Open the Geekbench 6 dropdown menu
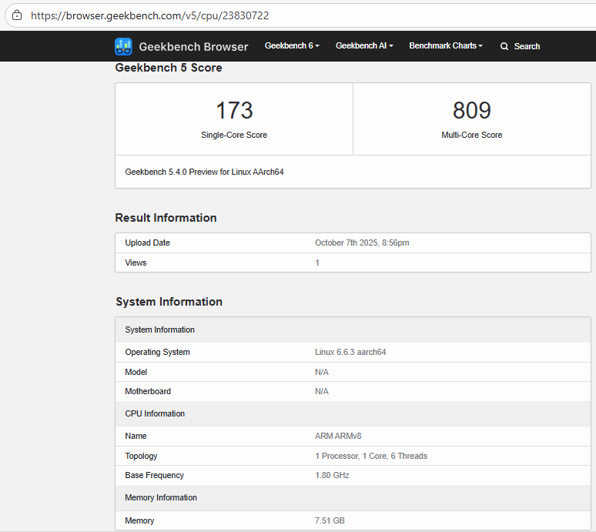The width and height of the screenshot is (596, 532). 292,45
